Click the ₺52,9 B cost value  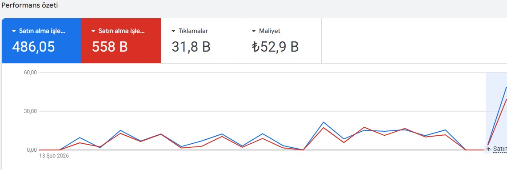tap(275, 47)
